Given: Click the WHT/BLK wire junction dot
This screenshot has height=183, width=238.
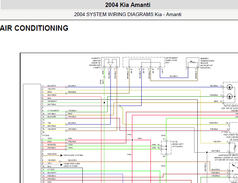Looking at the screenshot, I should click(x=207, y=152).
